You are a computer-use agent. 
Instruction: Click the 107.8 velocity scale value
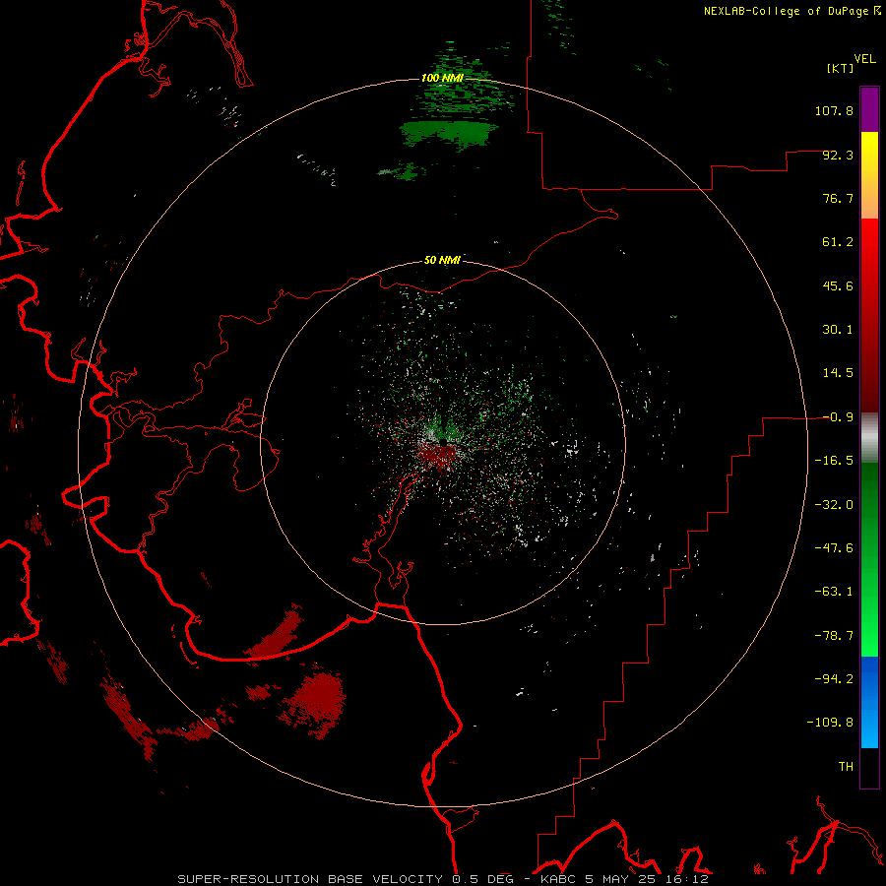coord(834,110)
